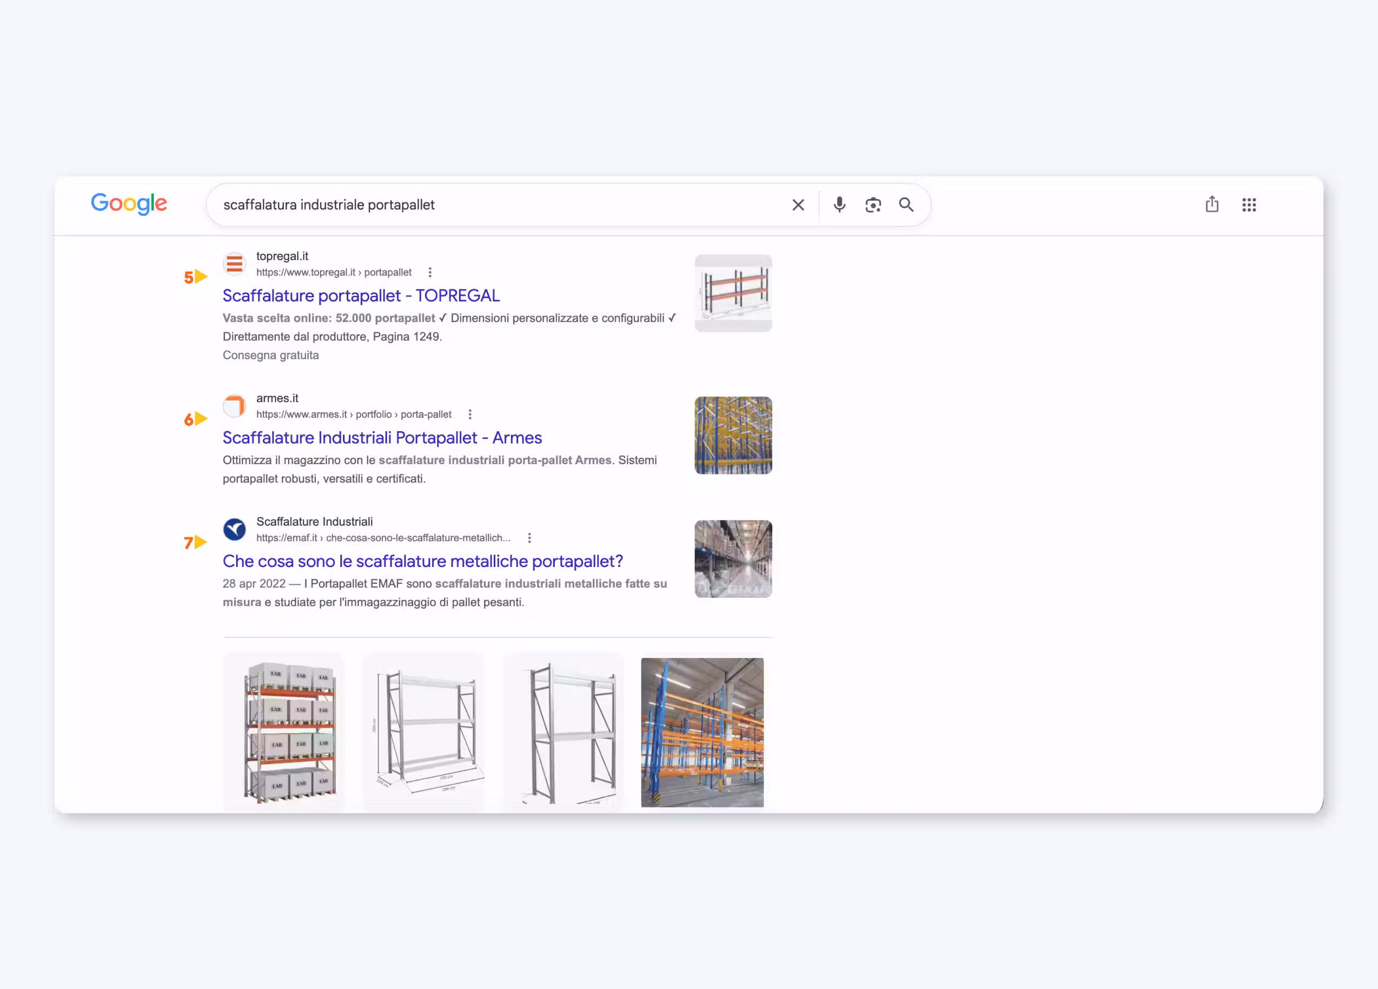
Task: Open the three-dot menu for the topregal.it result
Action: [429, 272]
